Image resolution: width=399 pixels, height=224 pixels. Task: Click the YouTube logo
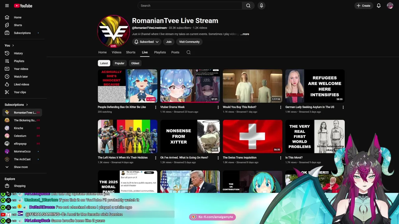(x=23, y=6)
